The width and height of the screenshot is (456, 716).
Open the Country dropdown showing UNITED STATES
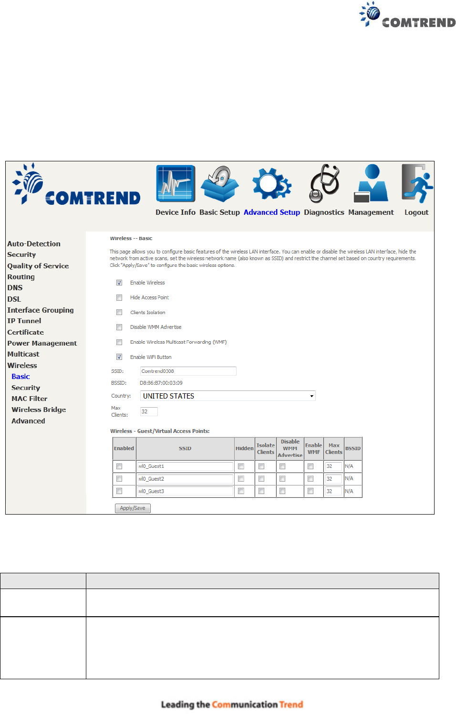(x=228, y=396)
